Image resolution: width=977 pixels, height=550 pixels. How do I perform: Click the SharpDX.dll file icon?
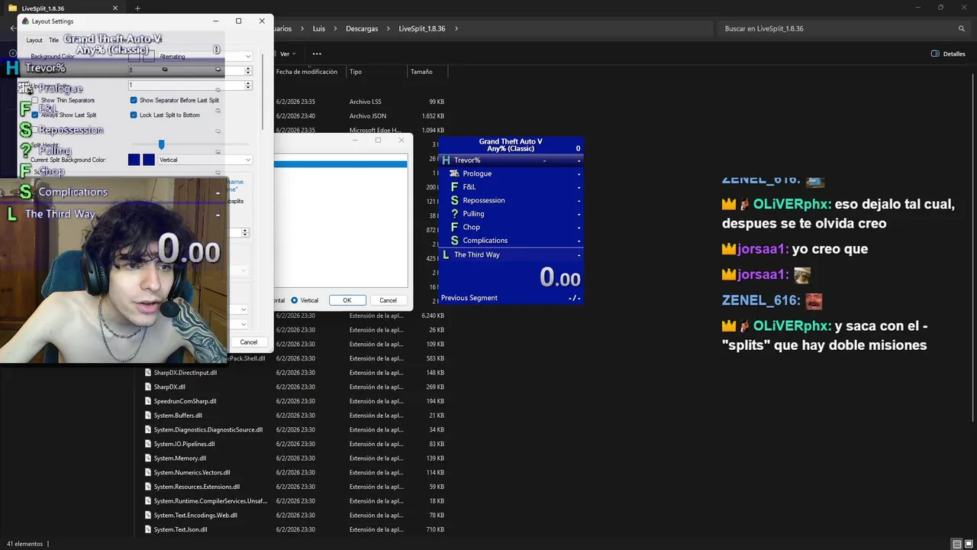(148, 387)
